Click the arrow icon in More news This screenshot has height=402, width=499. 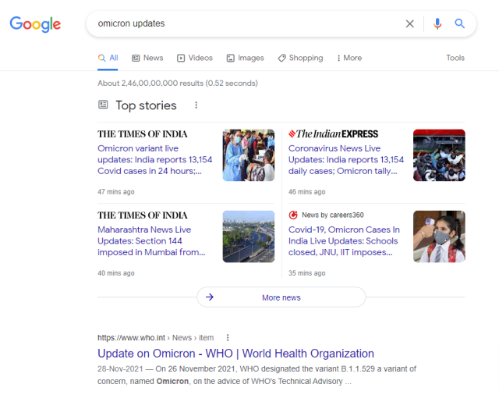[210, 297]
